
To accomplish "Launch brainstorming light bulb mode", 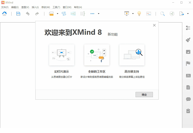I will [139, 14].
